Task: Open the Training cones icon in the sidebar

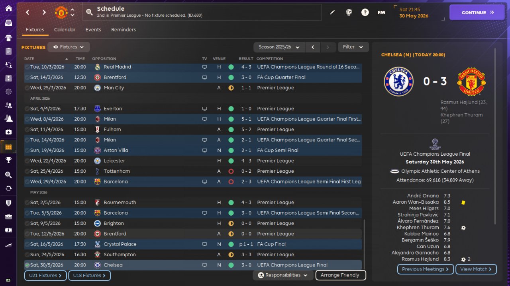Action: [x=8, y=118]
